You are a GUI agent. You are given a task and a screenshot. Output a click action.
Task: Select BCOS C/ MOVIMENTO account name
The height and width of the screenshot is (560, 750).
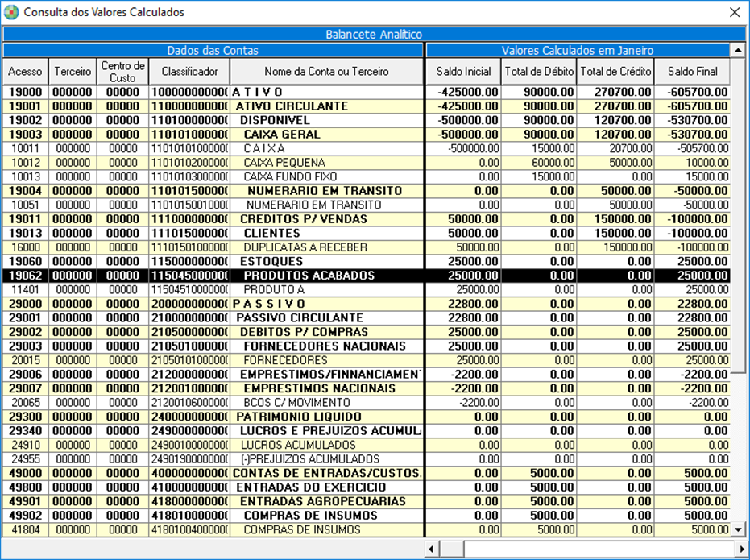pyautogui.click(x=297, y=403)
